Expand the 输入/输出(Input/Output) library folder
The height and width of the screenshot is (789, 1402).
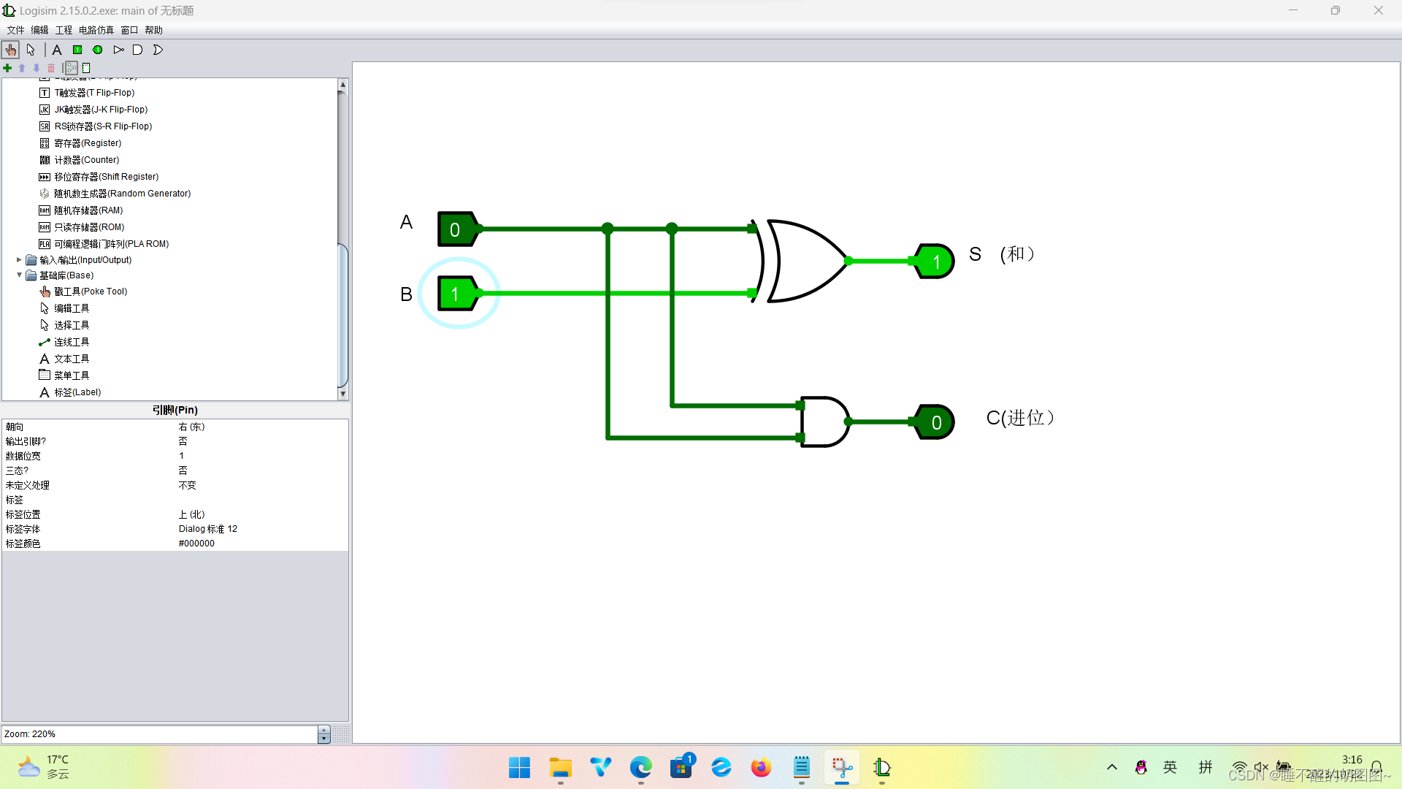point(19,259)
